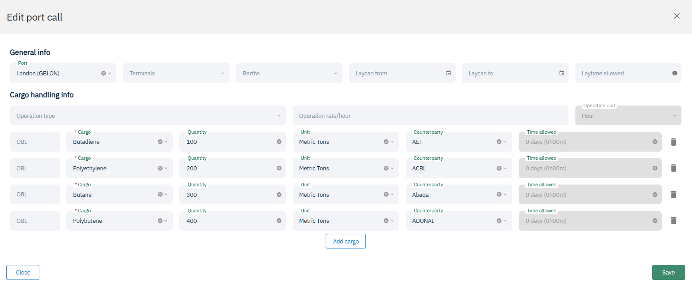Clear the Butadiene cargo selection
The width and height of the screenshot is (692, 285).
click(x=160, y=142)
